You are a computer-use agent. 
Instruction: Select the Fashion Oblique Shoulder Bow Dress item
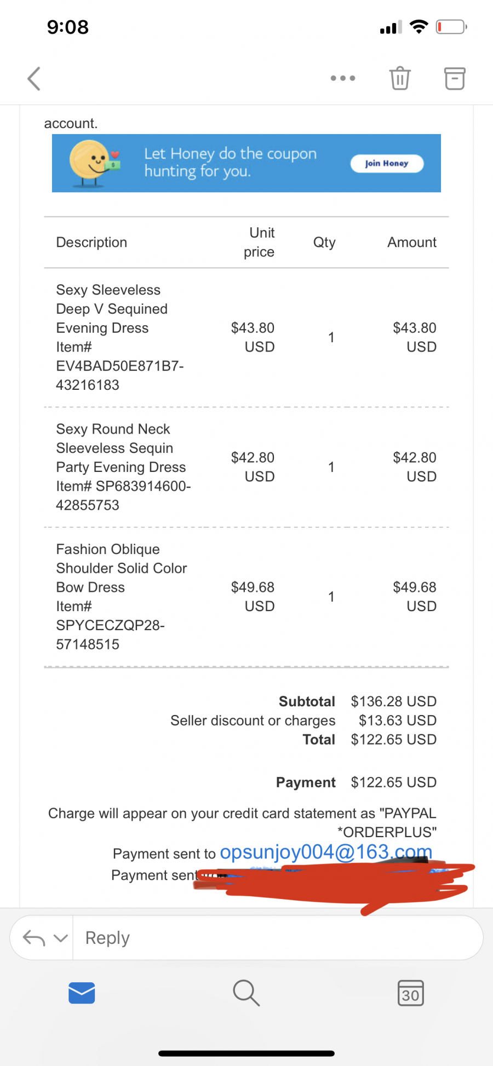click(x=122, y=597)
